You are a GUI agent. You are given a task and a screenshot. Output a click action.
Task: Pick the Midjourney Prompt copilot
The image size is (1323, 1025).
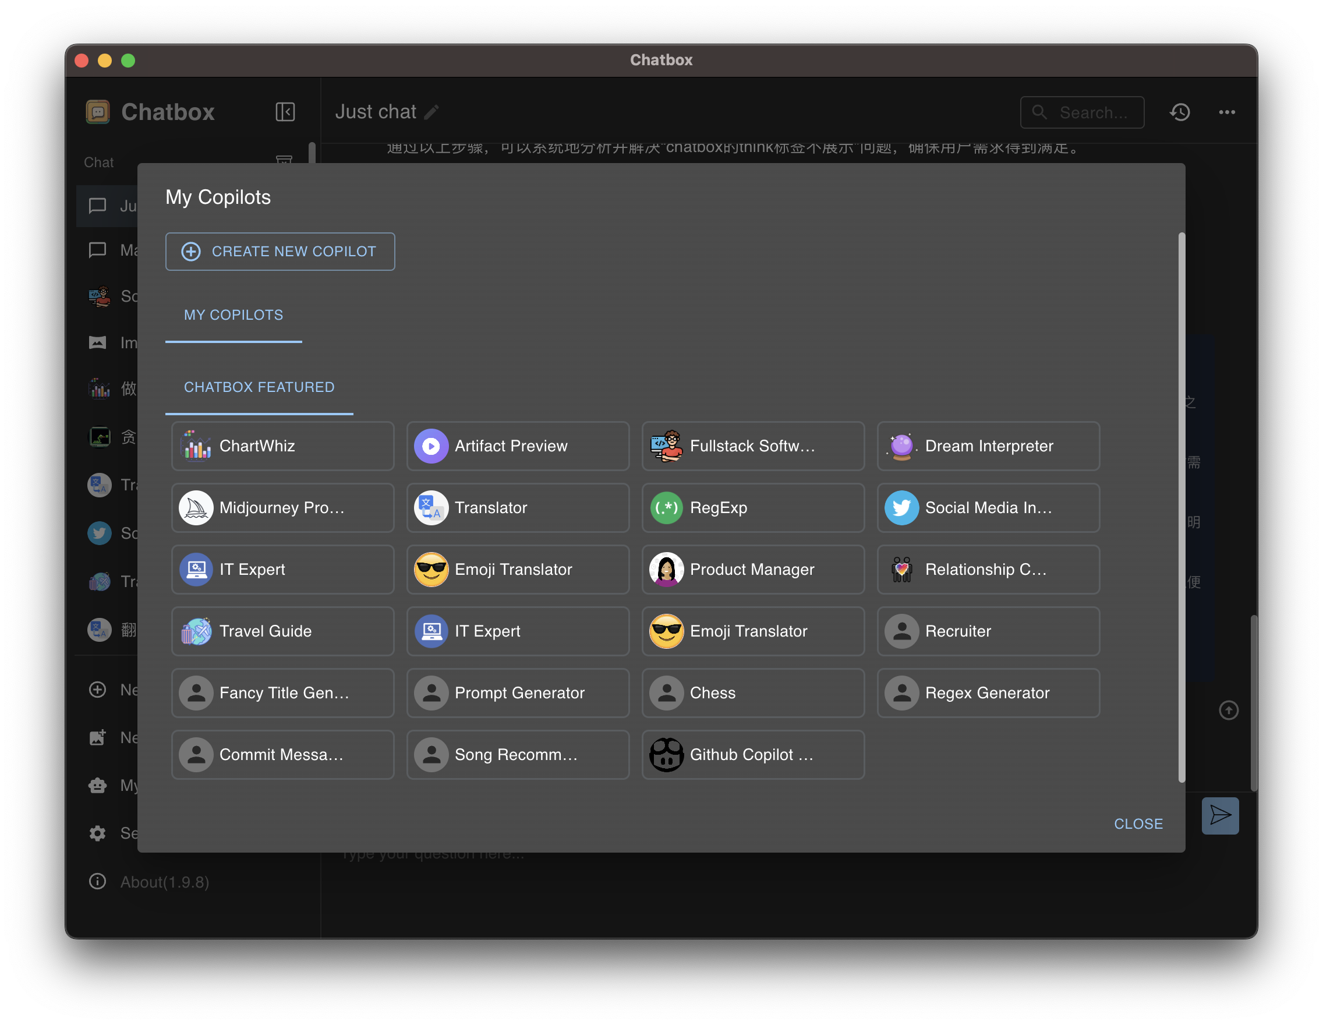pos(283,508)
